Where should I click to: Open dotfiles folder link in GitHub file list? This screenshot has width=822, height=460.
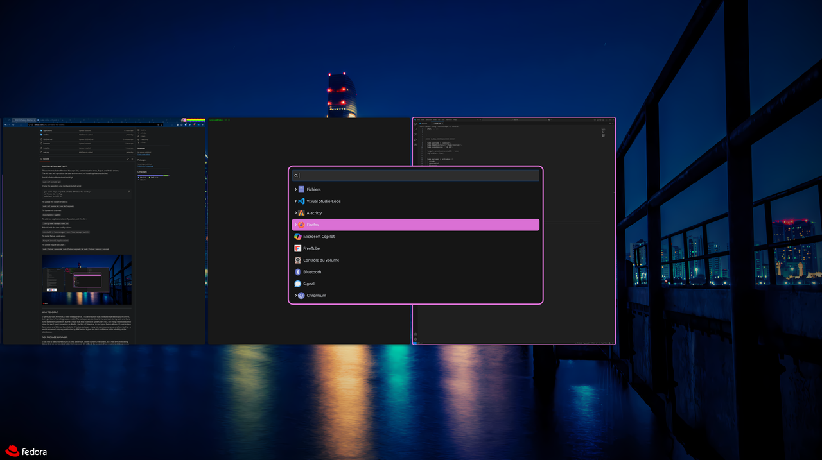click(x=46, y=135)
